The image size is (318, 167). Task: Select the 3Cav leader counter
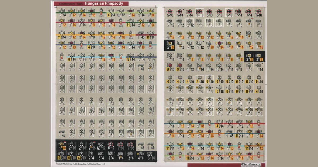[x=82, y=45]
